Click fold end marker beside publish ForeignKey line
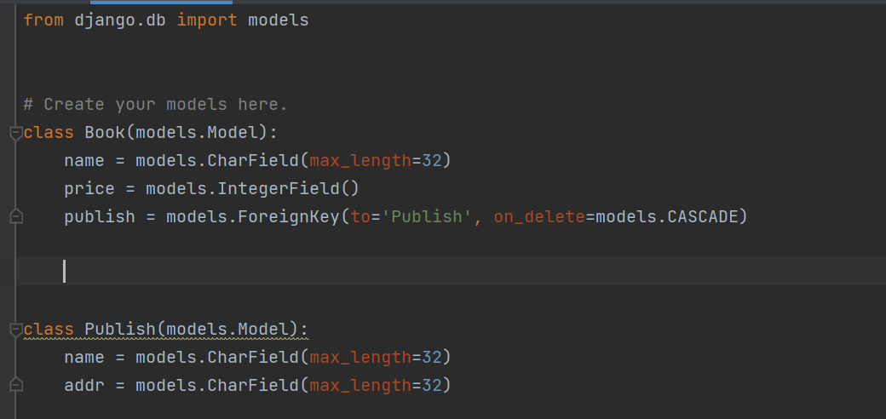 15,217
